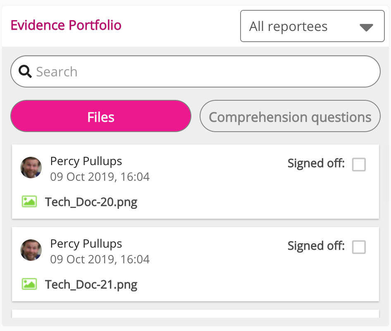Open the Tech_Doc-21.png file link
This screenshot has height=331, width=391.
(91, 285)
